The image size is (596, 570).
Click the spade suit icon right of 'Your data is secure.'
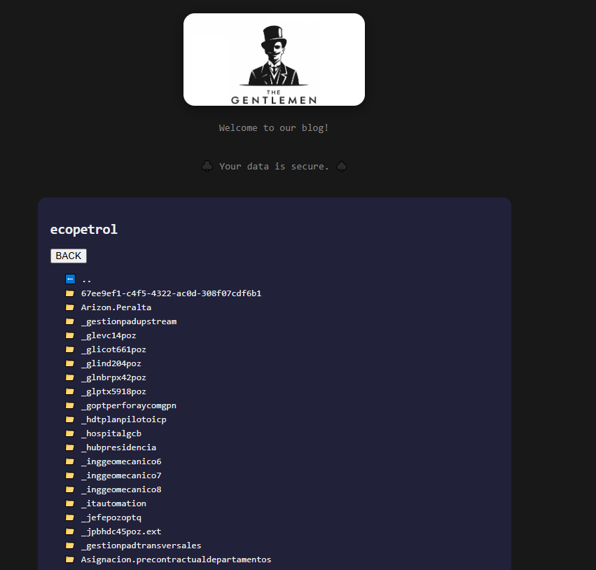coord(342,166)
